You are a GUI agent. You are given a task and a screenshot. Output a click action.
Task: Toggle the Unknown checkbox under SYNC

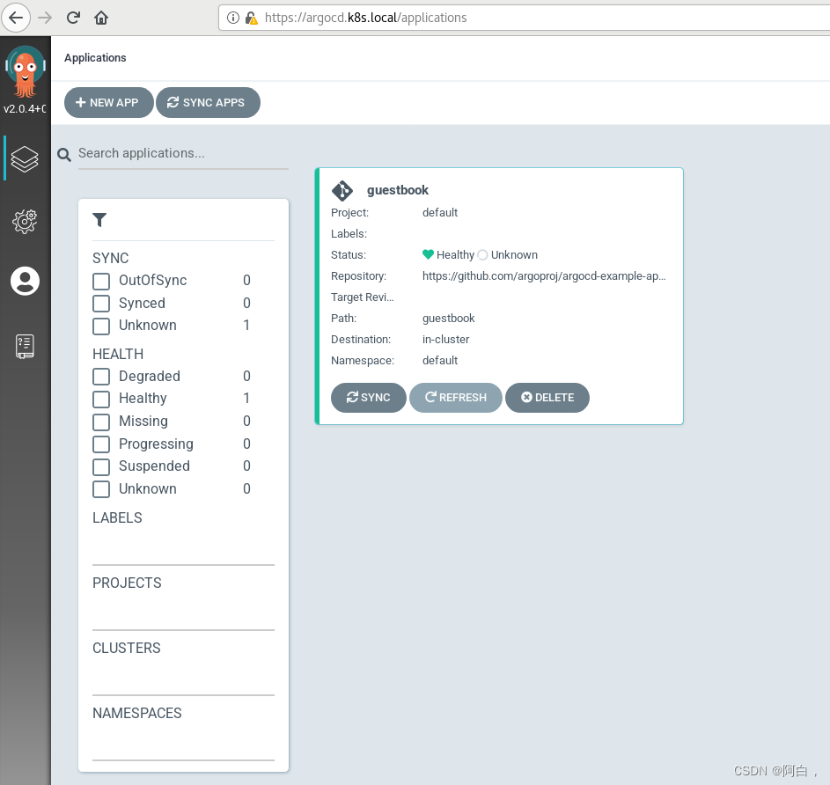coord(101,326)
